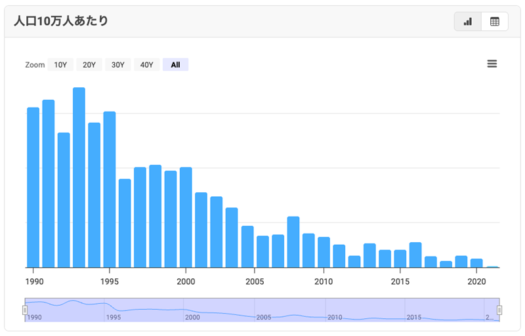Select the 40Y zoom range
This screenshot has height=336, width=525.
coord(147,64)
